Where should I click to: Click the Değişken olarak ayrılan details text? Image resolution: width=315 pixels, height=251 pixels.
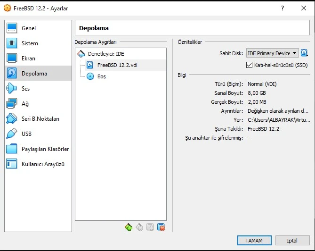tap(278, 111)
